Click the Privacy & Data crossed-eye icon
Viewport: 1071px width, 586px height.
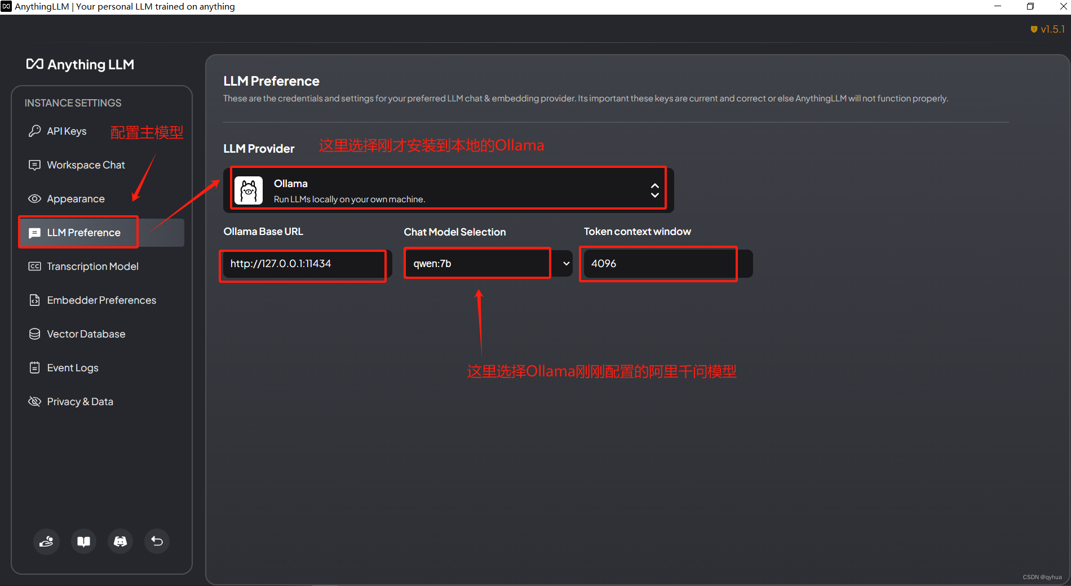pos(34,401)
